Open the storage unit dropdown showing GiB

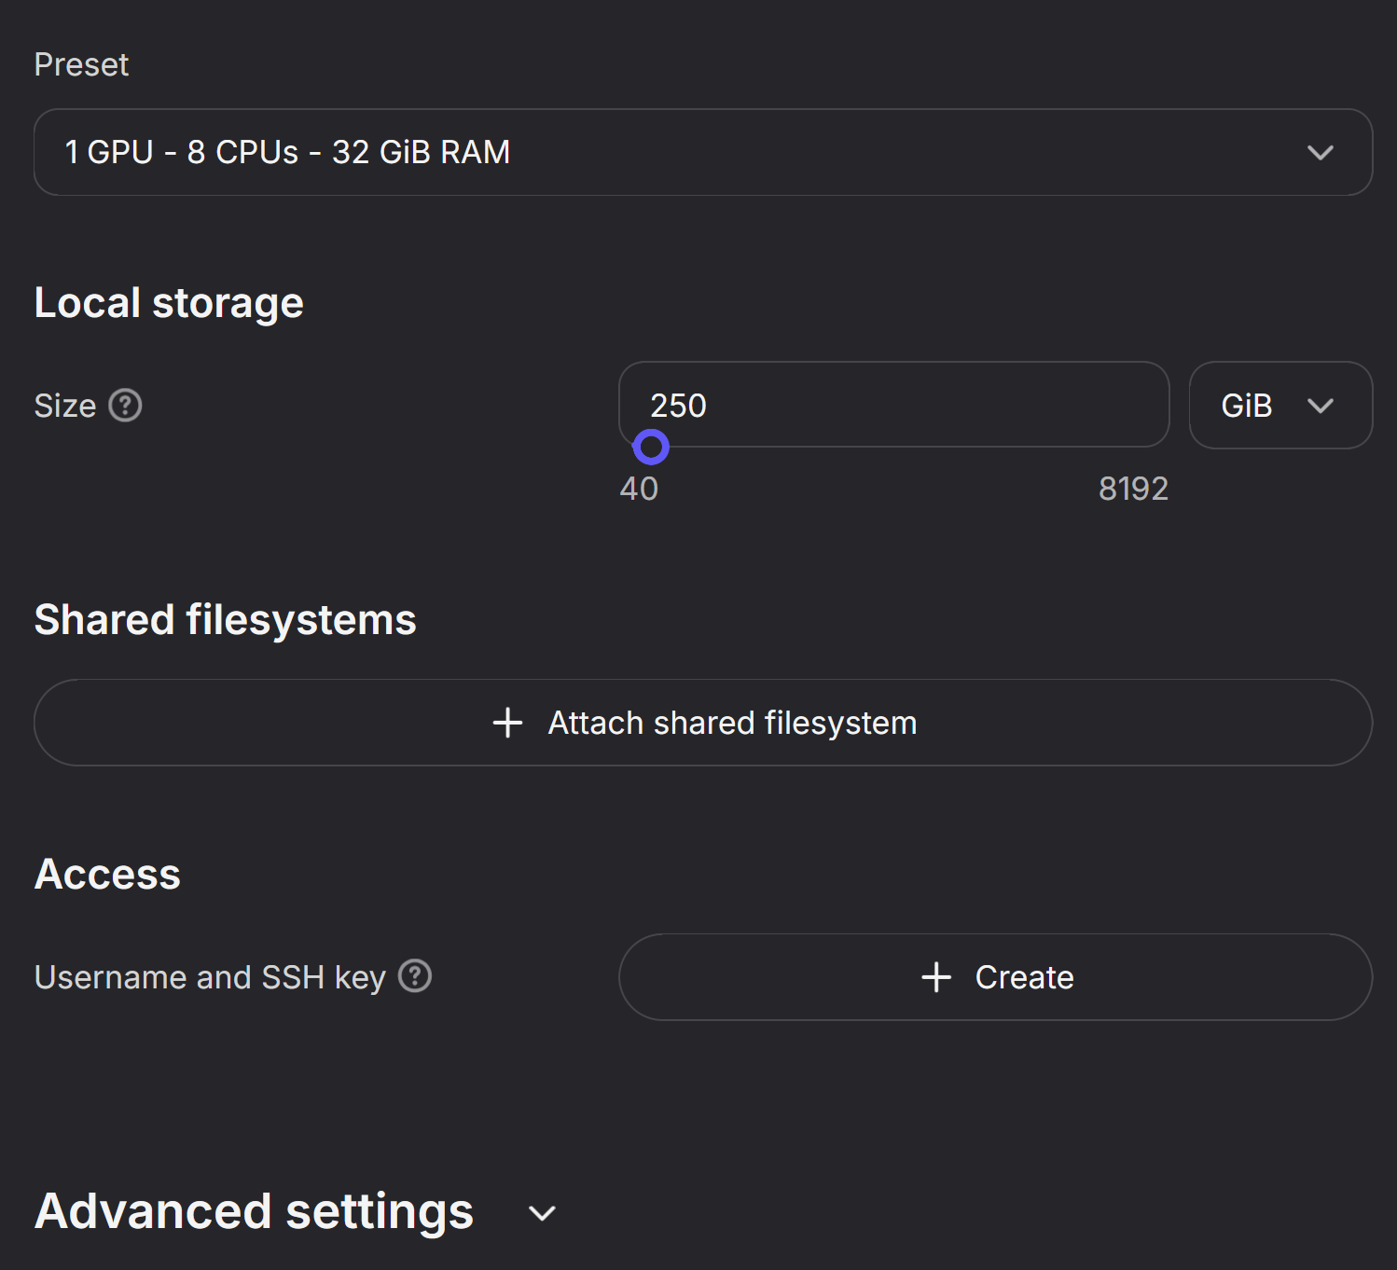(1280, 406)
